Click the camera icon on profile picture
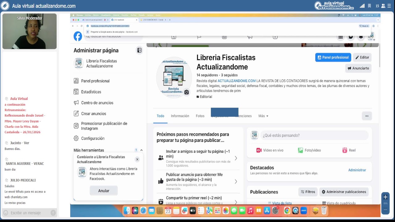395x222 pixels. (186, 92)
